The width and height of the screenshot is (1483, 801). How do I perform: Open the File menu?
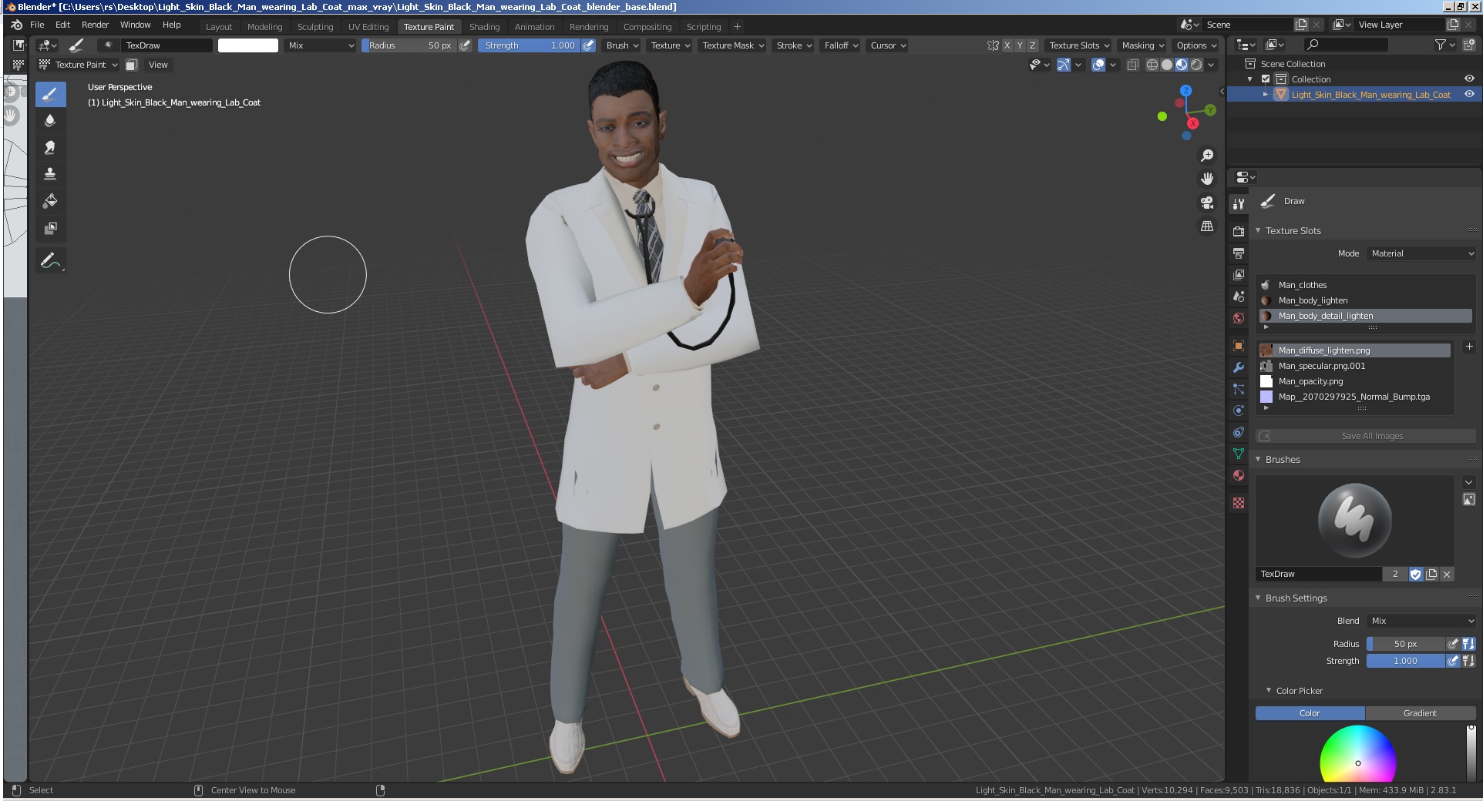[37, 25]
